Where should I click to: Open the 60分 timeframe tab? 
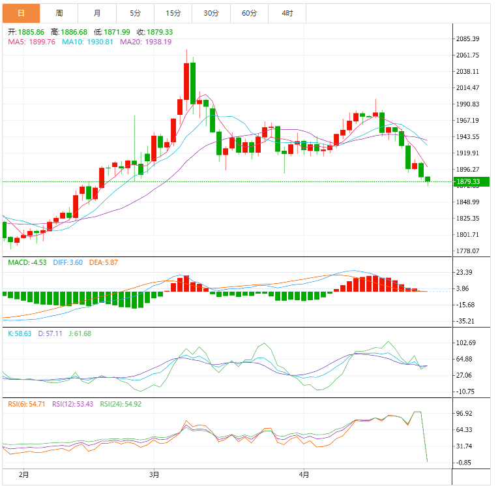pyautogui.click(x=249, y=13)
